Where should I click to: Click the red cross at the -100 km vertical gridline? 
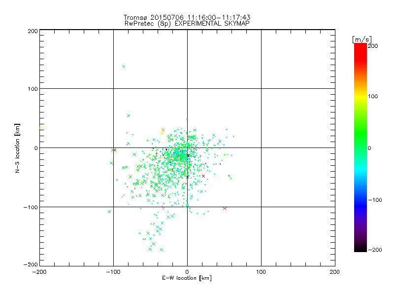point(115,150)
